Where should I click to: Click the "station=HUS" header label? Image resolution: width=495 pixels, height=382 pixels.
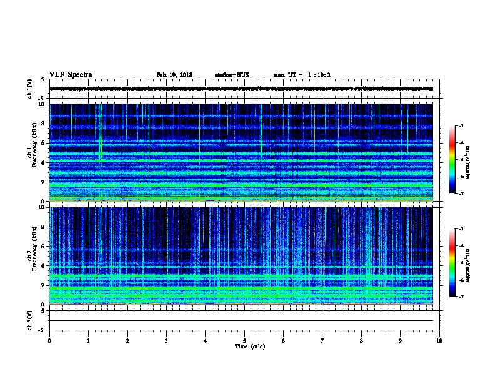232,75
